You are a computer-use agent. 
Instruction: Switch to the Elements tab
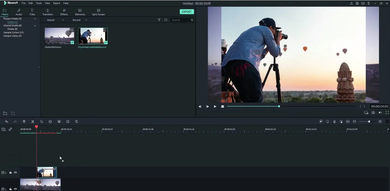80,12
